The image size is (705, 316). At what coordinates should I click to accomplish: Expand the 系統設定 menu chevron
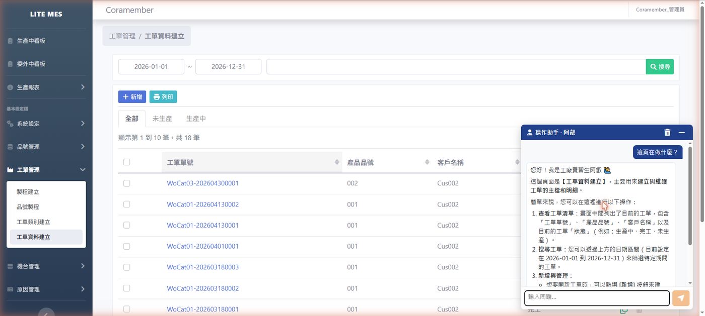(83, 124)
